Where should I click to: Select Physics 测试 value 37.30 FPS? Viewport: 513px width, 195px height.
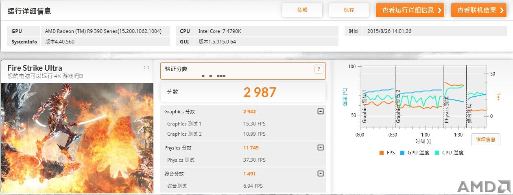(x=254, y=160)
